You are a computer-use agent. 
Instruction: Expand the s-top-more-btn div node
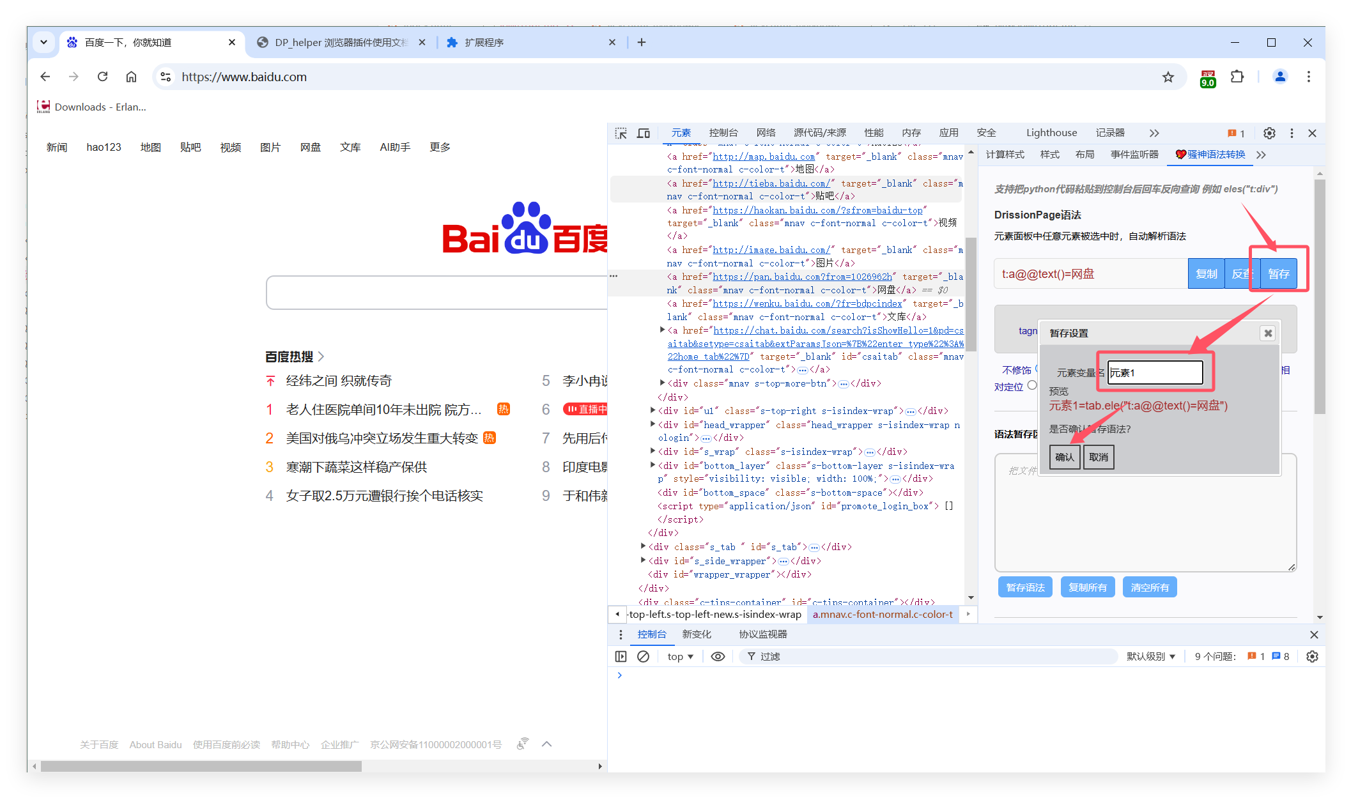tap(663, 383)
